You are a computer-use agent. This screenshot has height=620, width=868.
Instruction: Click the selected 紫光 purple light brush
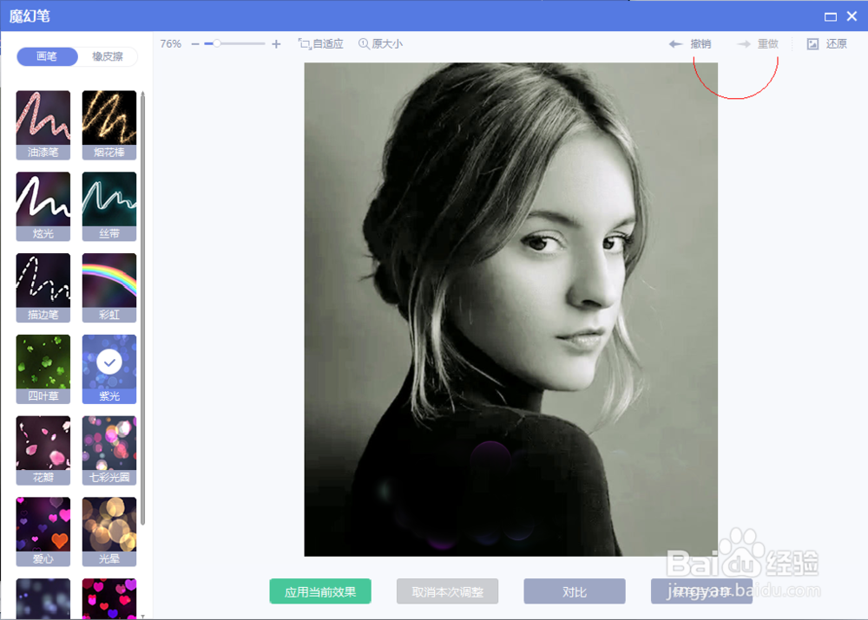tap(109, 369)
